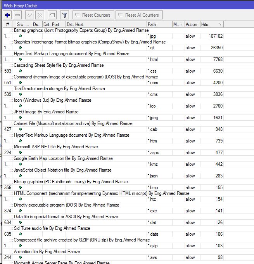Click the hits value 26350

click(217, 48)
